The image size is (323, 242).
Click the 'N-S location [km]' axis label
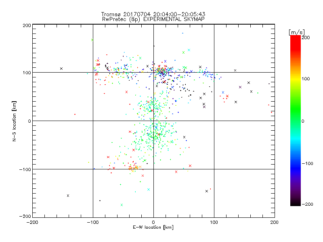[x=14, y=121]
